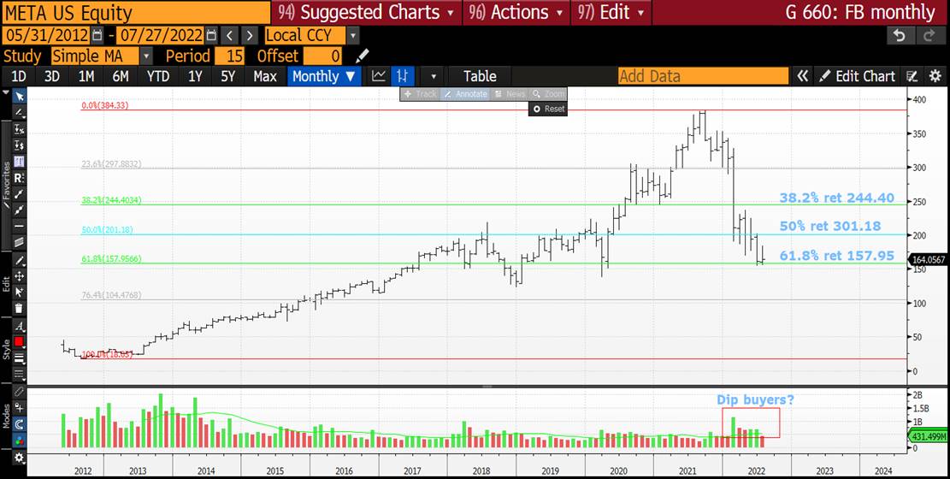The width and height of the screenshot is (950, 479).
Task: Select 1D time range
Action: pyautogui.click(x=19, y=76)
